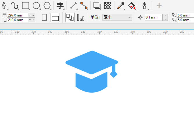
Task: Increase page height with up arrow
Action: [33, 20]
